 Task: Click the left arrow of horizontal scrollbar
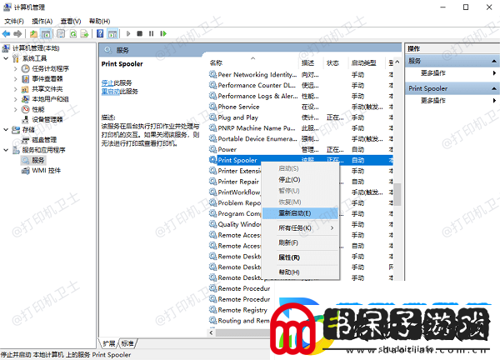point(211,332)
